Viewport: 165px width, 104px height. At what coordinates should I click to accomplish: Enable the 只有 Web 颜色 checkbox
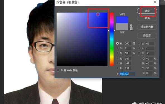click(58, 70)
